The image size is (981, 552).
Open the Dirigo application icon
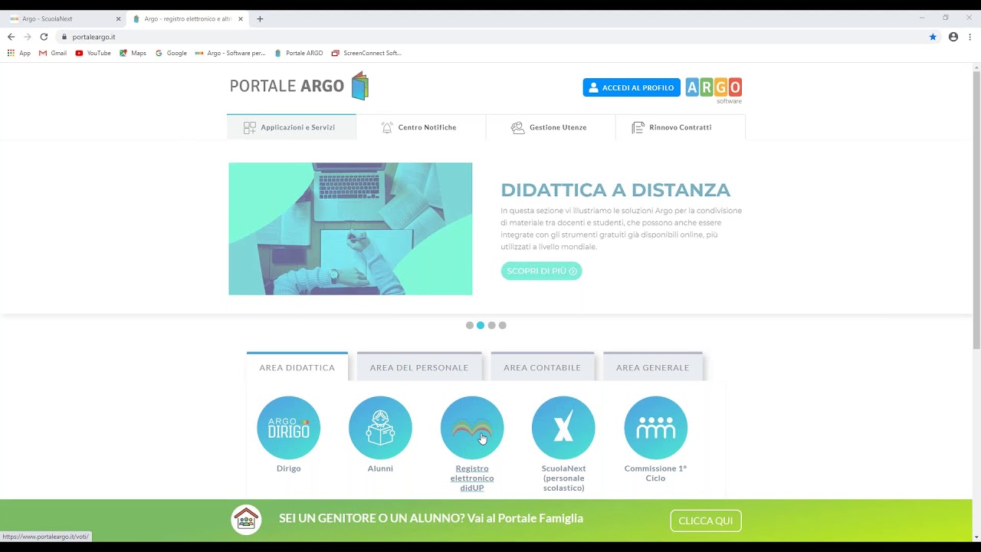pyautogui.click(x=288, y=428)
